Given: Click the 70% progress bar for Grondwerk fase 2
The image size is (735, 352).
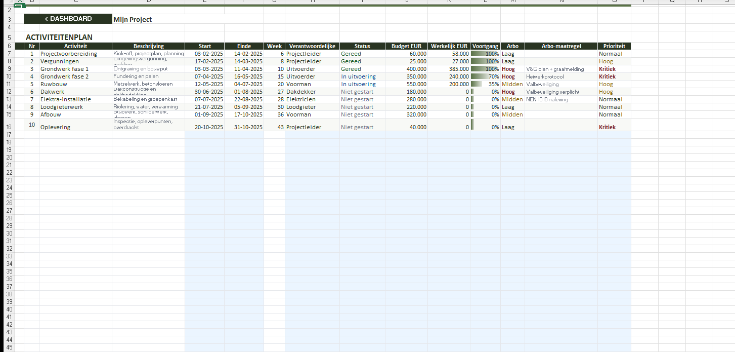Looking at the screenshot, I should (x=485, y=76).
